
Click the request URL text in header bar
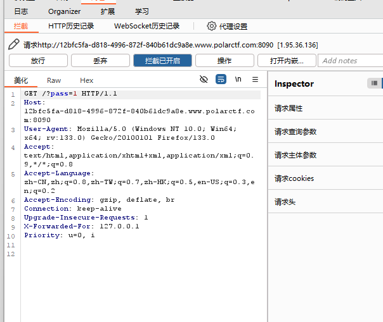coord(155,45)
